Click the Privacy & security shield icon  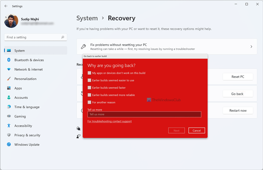click(x=9, y=135)
